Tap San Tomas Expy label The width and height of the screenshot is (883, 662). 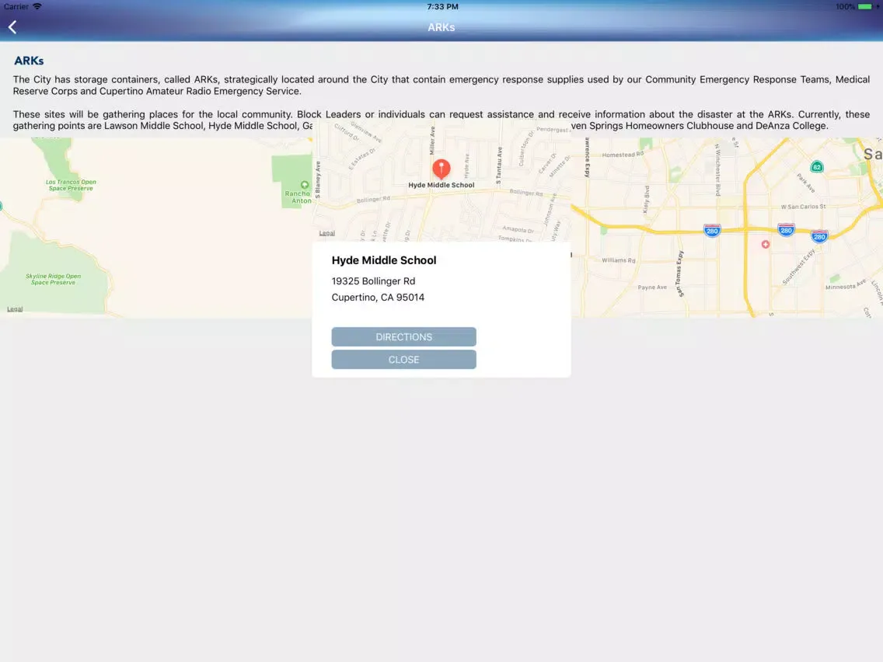click(x=679, y=274)
